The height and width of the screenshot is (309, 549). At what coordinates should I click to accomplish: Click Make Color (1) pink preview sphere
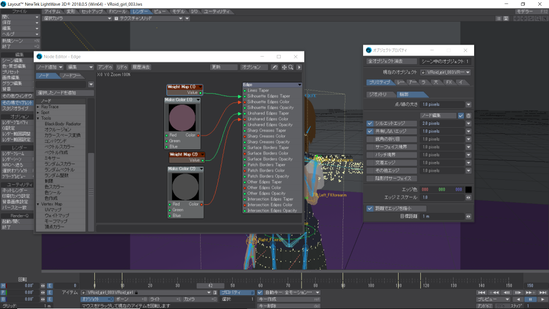(182, 118)
